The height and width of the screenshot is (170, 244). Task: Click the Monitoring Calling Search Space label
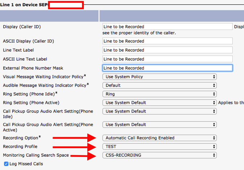click(36, 155)
